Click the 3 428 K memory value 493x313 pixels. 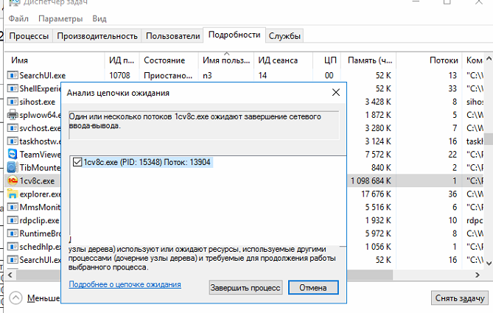tap(378, 102)
